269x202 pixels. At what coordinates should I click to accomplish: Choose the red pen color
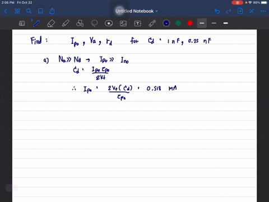(x=190, y=23)
